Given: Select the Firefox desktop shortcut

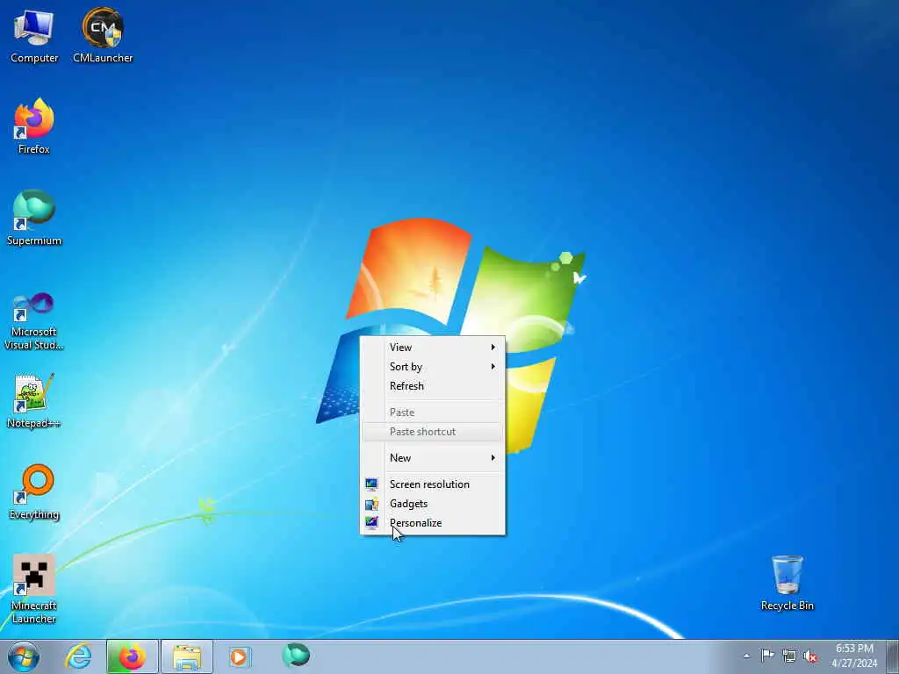Looking at the screenshot, I should tap(34, 126).
